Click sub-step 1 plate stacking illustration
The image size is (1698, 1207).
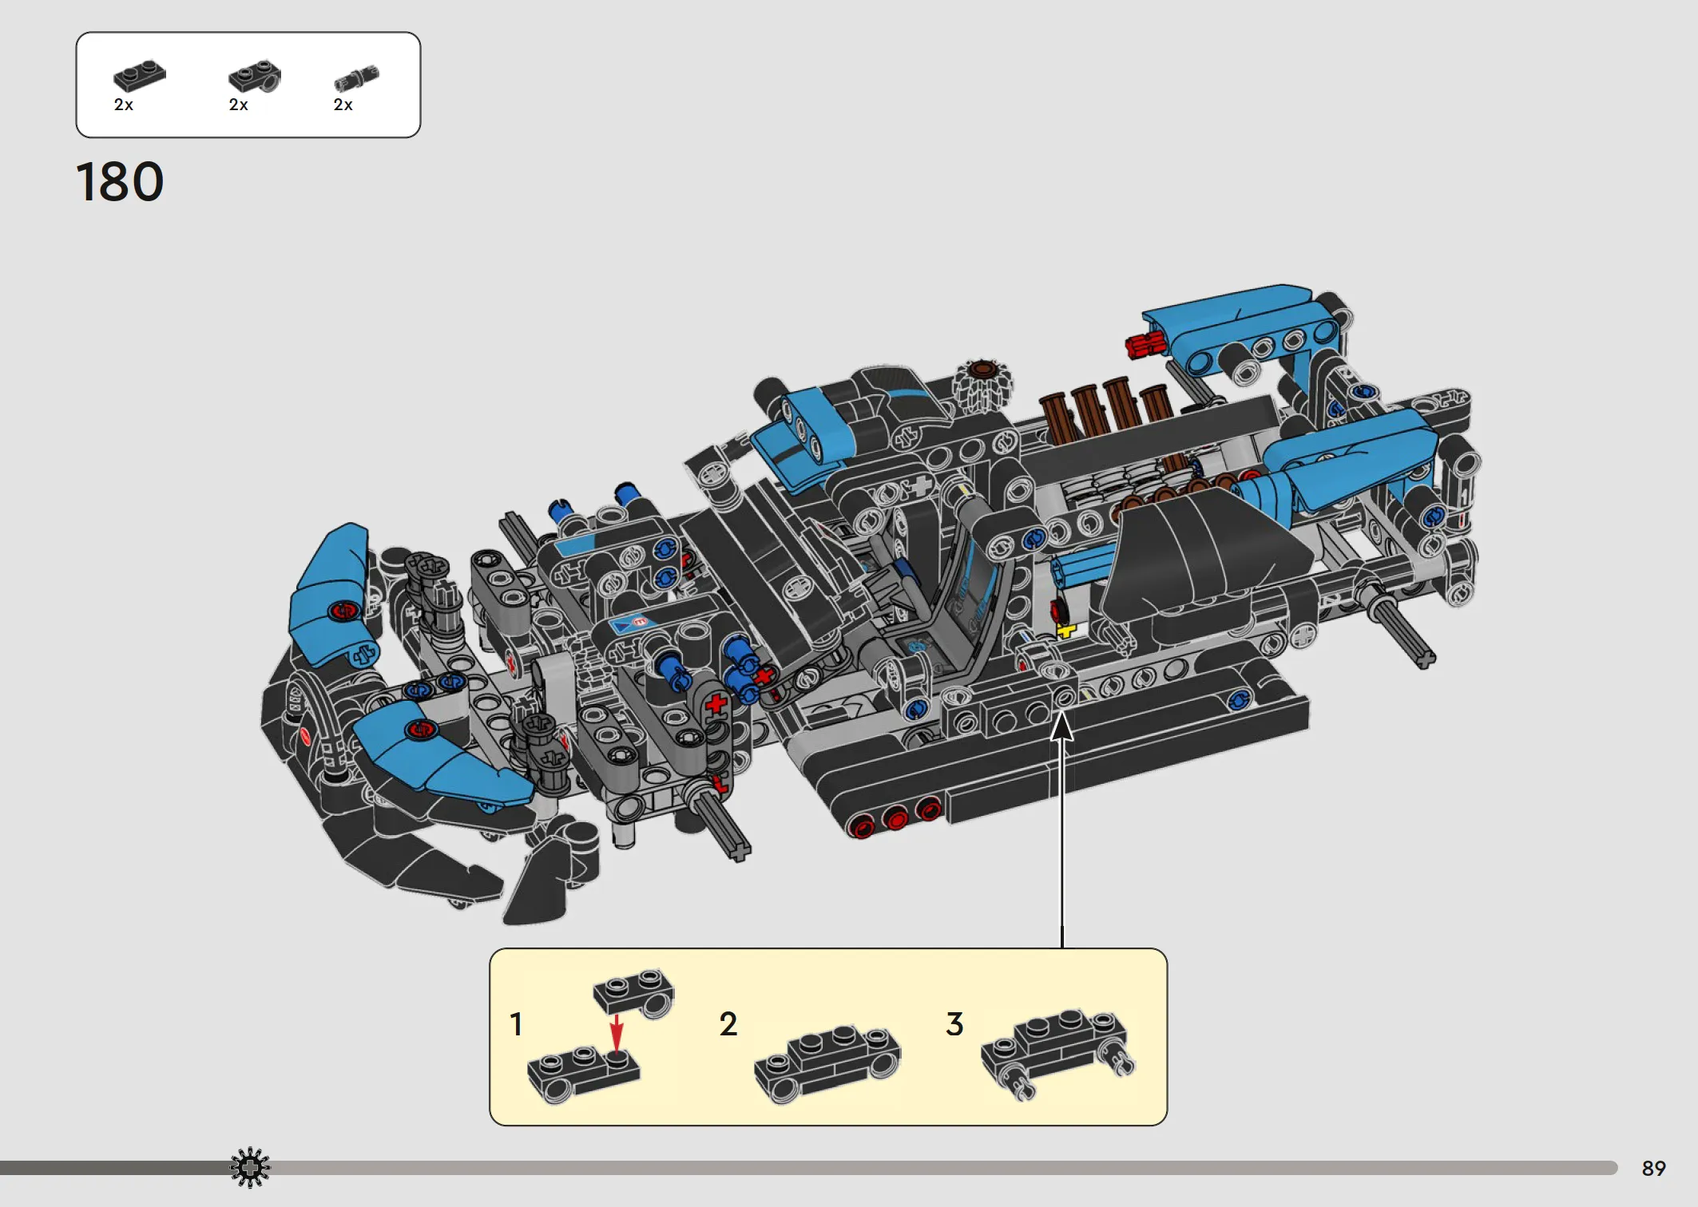[601, 1036]
